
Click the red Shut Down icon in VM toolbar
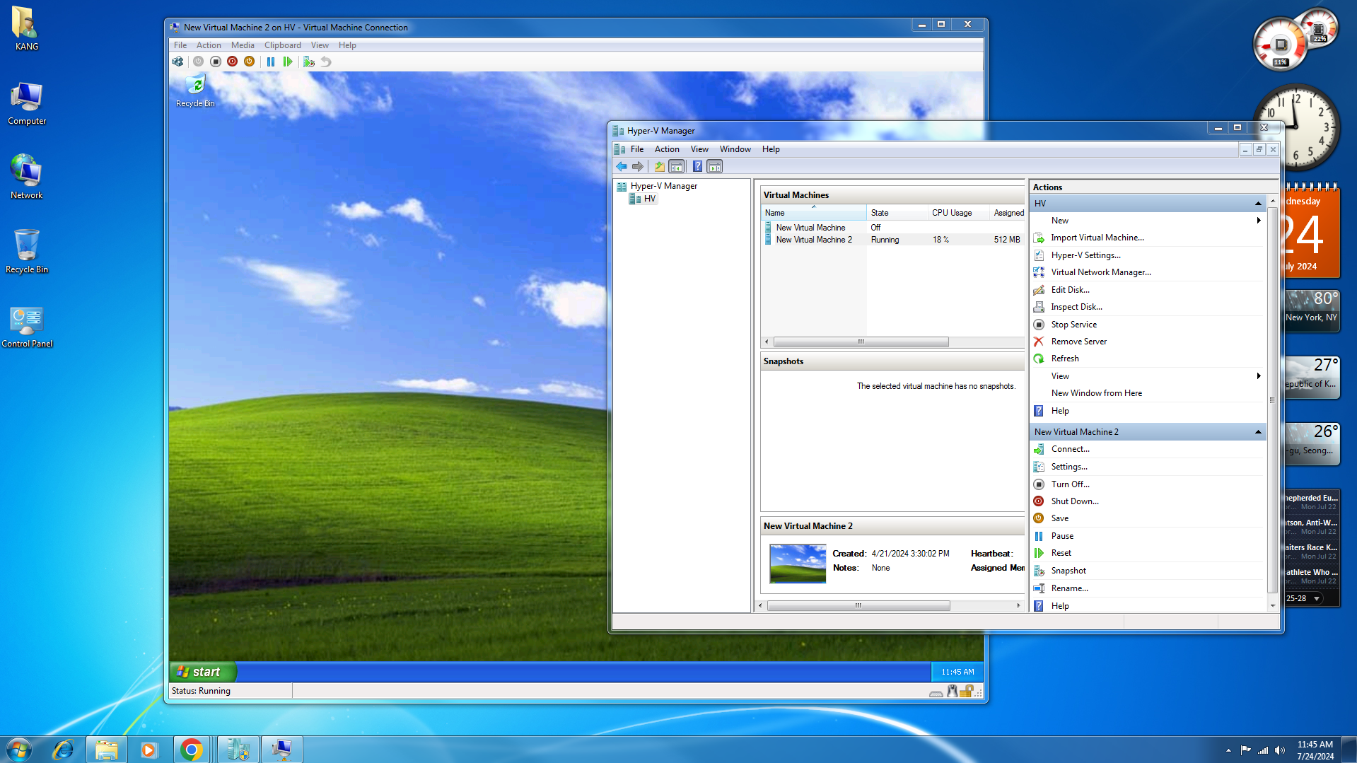click(x=232, y=62)
